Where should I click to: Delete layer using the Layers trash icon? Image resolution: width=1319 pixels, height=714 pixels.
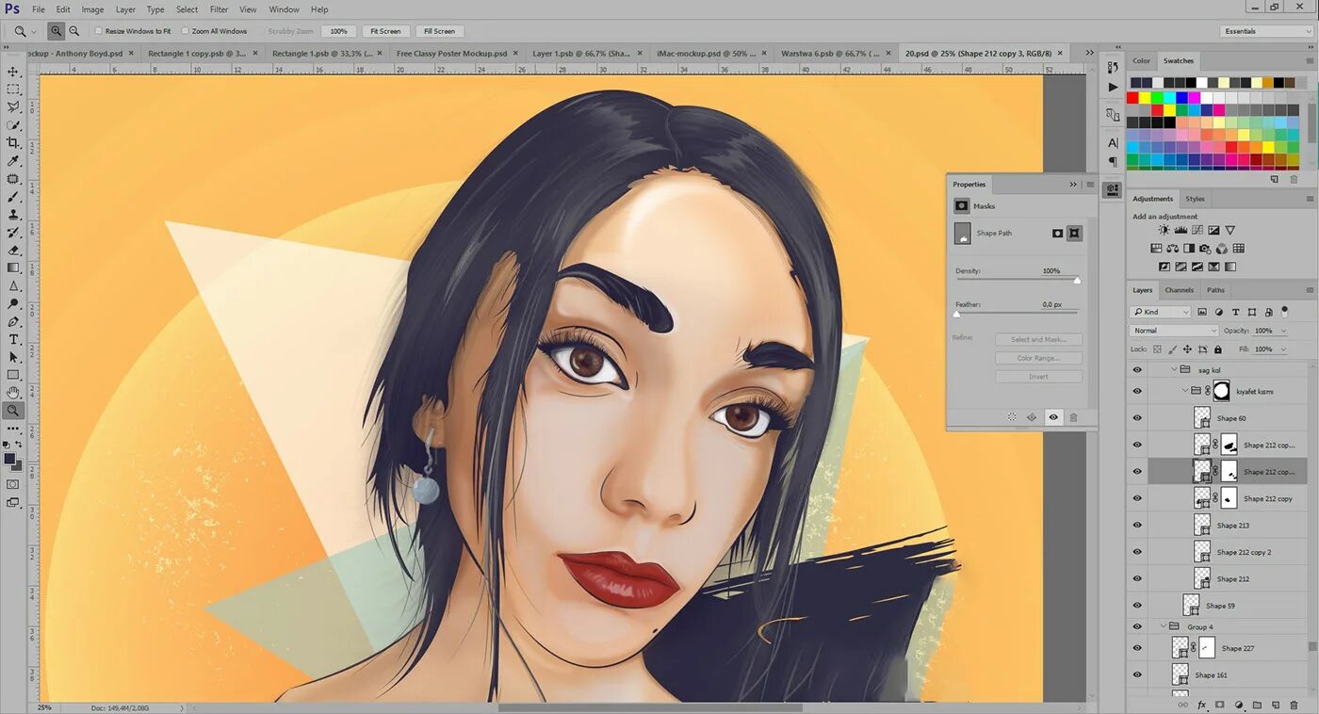[x=1294, y=705]
